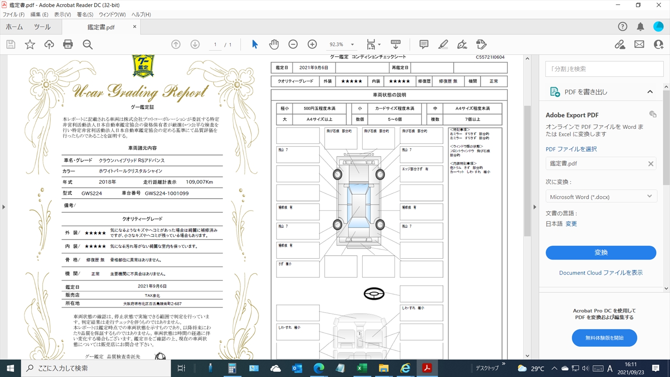Open the notifications bell
The image size is (670, 377).
(x=640, y=27)
